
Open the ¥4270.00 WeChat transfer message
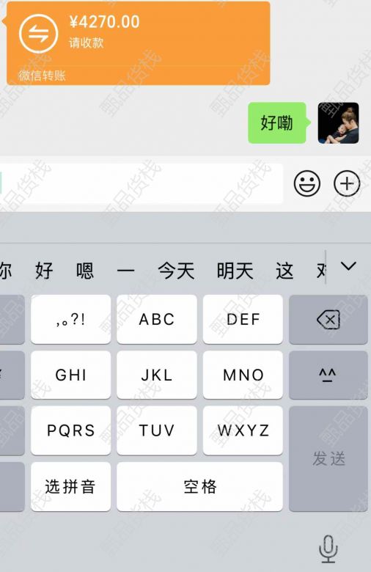coord(139,43)
